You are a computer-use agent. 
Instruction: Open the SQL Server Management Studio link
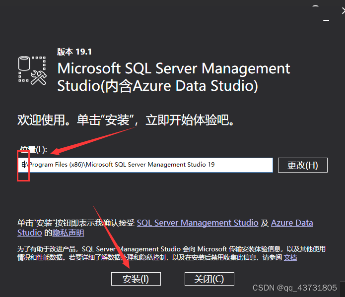coord(198,223)
